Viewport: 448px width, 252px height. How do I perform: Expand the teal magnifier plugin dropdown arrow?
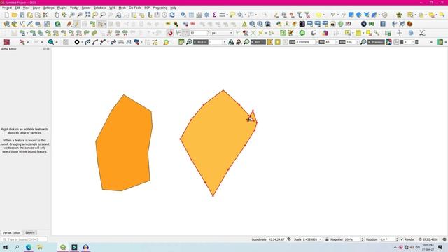pyautogui.click(x=57, y=42)
